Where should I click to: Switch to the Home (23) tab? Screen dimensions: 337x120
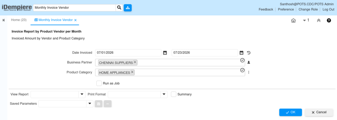pyautogui.click(x=19, y=20)
